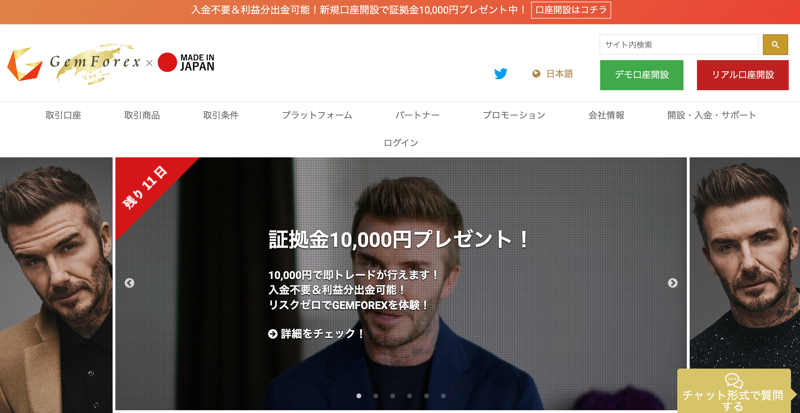Click the arrow icon beside 詳細をチェック

[x=273, y=334]
